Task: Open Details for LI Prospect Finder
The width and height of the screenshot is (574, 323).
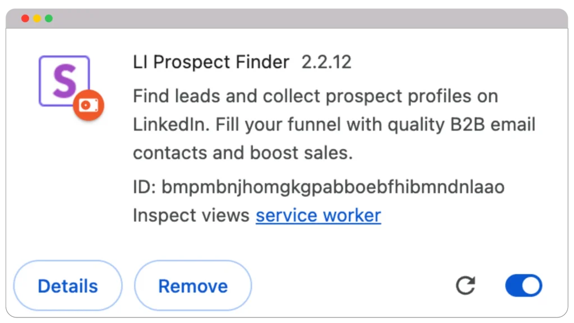Action: [x=67, y=285]
